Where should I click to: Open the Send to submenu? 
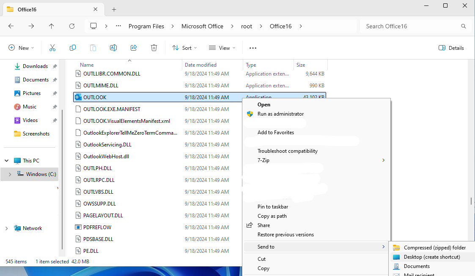tap(316, 247)
